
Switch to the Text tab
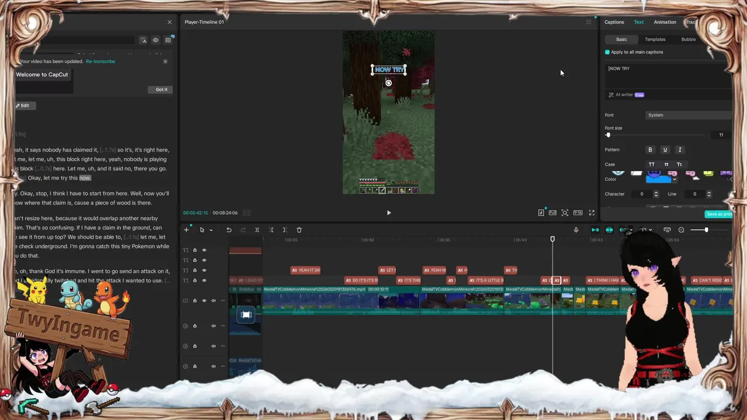[x=638, y=22]
